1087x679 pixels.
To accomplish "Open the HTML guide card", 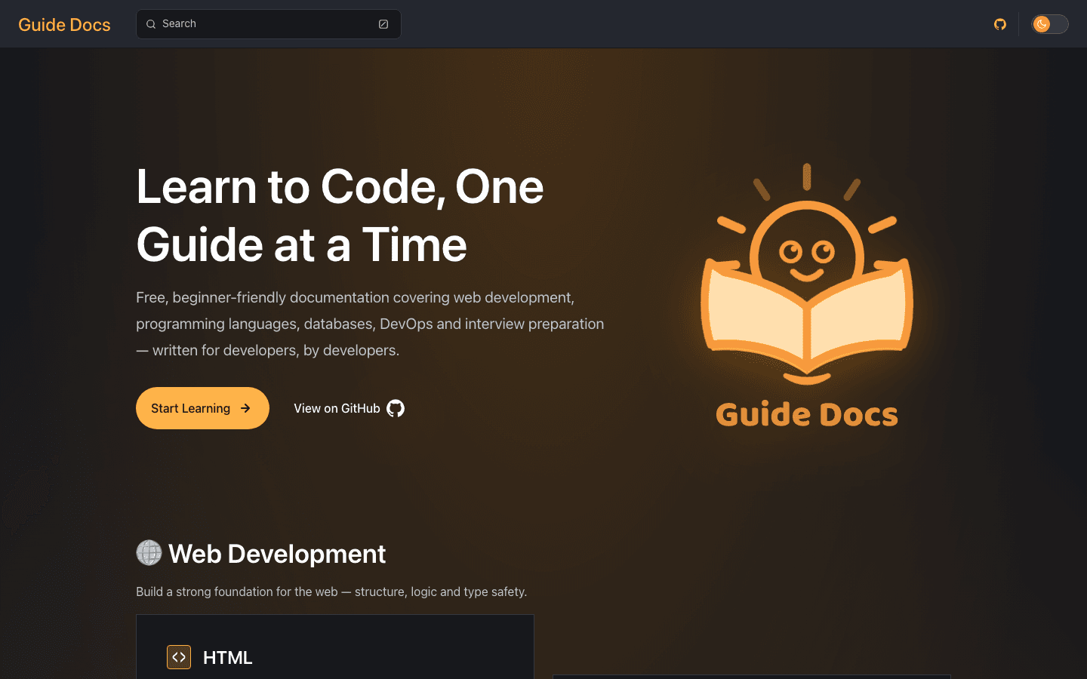I will tap(335, 647).
